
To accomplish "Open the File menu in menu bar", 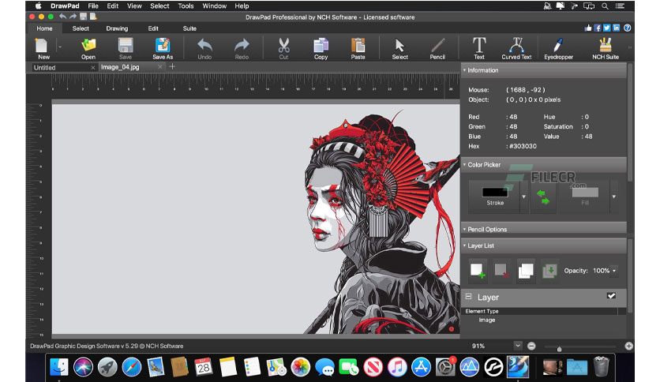I will click(93, 6).
